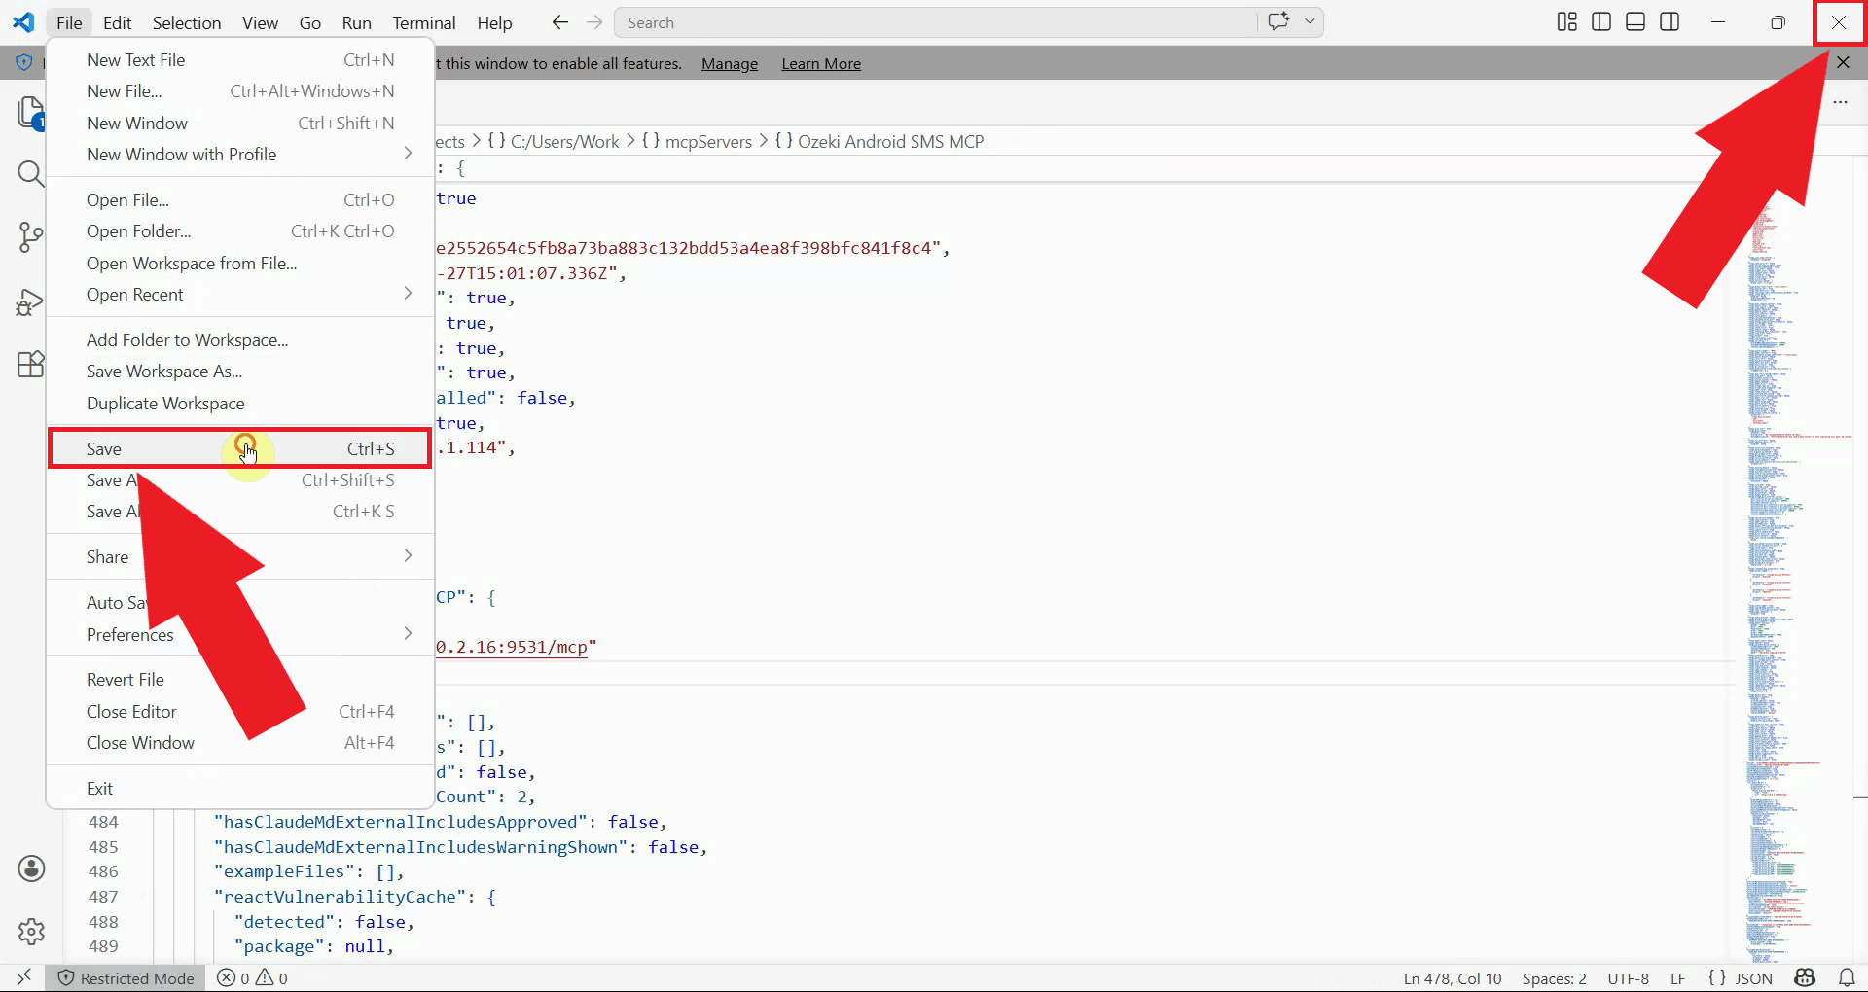Choose Open File... menu entry
Viewport: 1868px width, 992px height.
coord(239,200)
